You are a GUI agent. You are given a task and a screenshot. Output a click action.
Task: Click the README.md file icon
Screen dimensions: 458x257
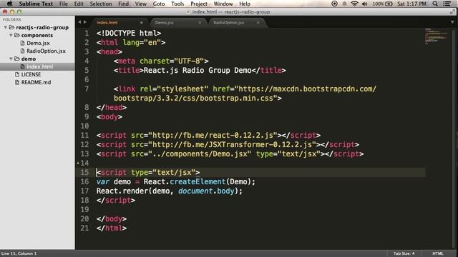pos(17,83)
